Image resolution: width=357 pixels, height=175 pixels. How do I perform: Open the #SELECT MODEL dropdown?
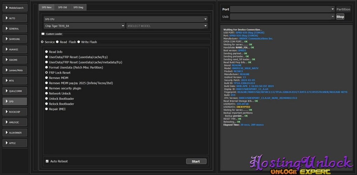pyautogui.click(x=167, y=26)
